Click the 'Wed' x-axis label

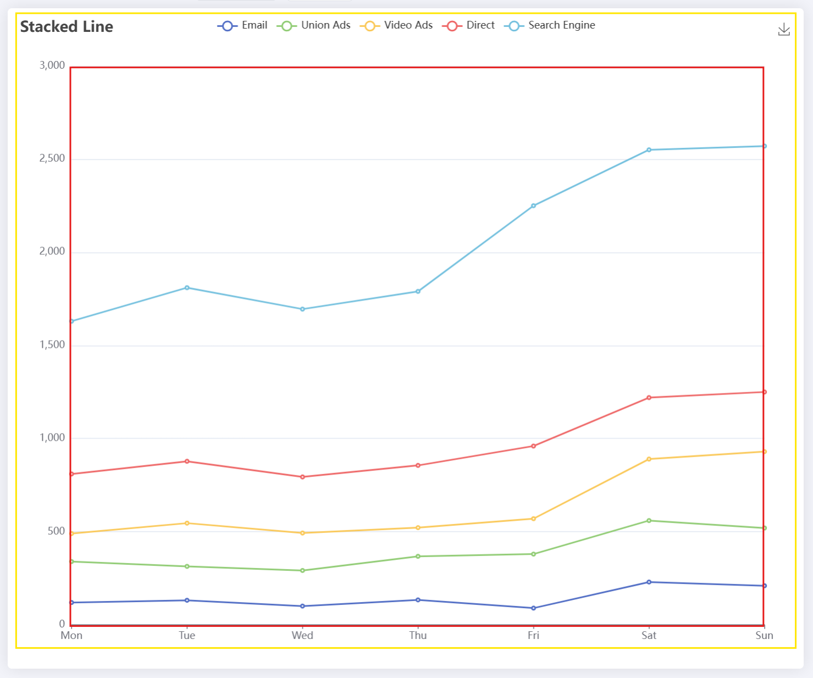tap(302, 636)
